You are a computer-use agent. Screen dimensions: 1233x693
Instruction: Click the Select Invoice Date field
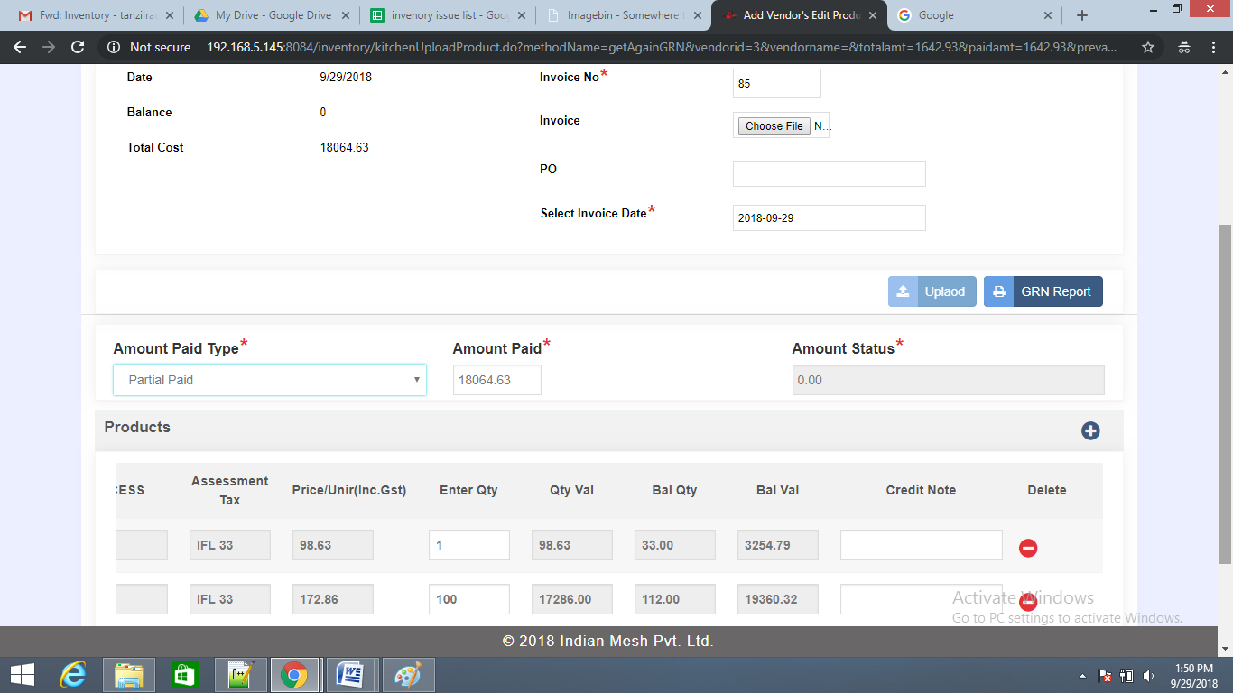coord(830,217)
